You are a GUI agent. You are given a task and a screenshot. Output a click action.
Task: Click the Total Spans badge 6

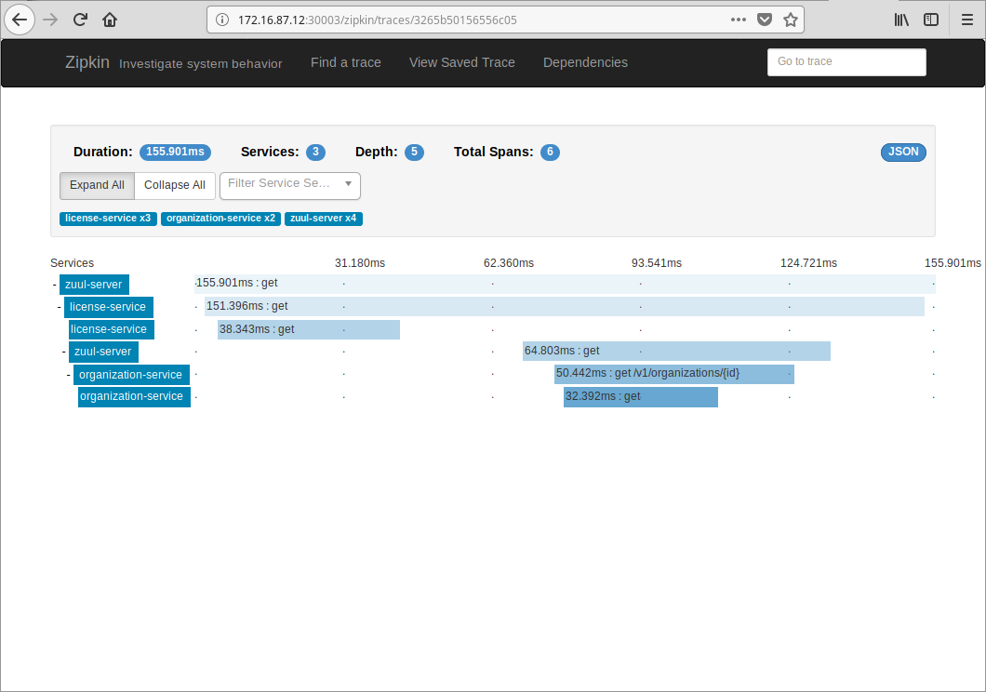point(550,153)
